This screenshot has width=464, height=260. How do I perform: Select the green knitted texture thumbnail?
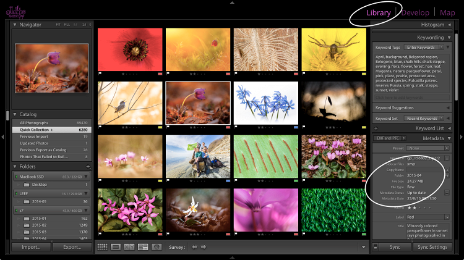point(334,210)
